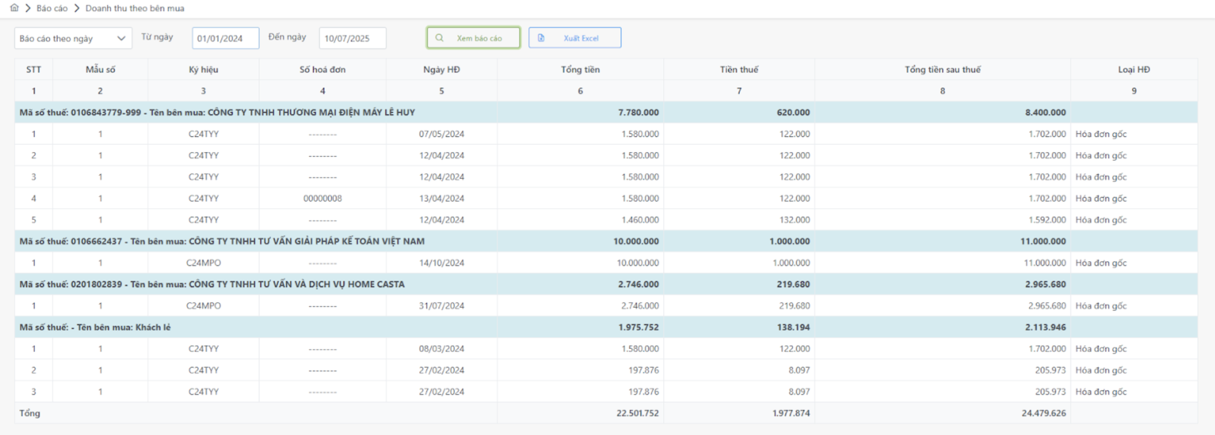Select the HOME CASTA group row
Image resolution: width=1215 pixels, height=435 pixels.
[x=212, y=284]
